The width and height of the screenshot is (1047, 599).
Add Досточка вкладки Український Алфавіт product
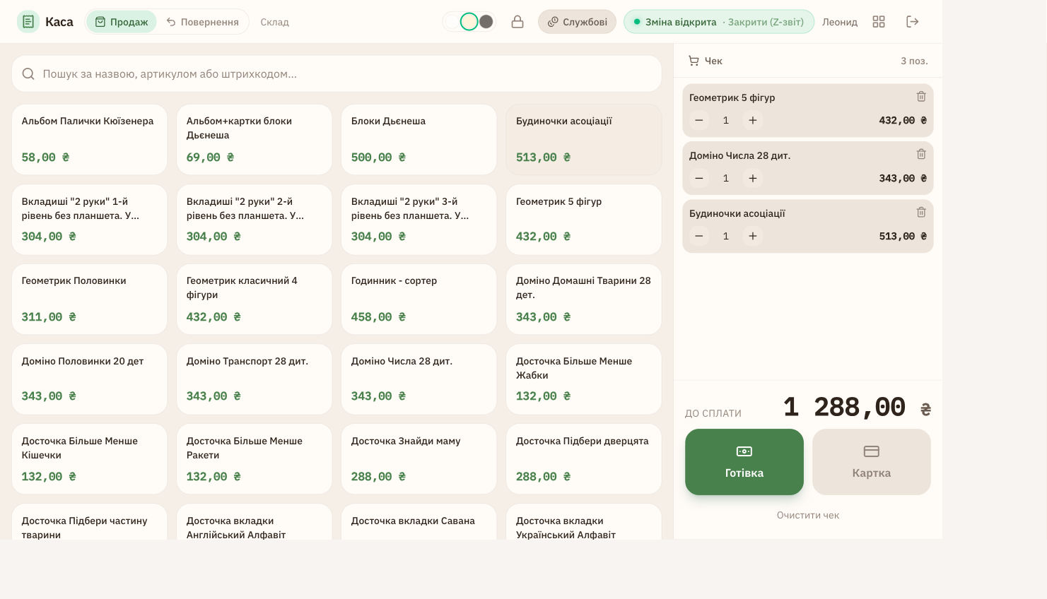tap(584, 522)
